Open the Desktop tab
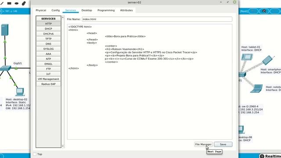The height and width of the screenshot is (158, 281). tap(87, 11)
